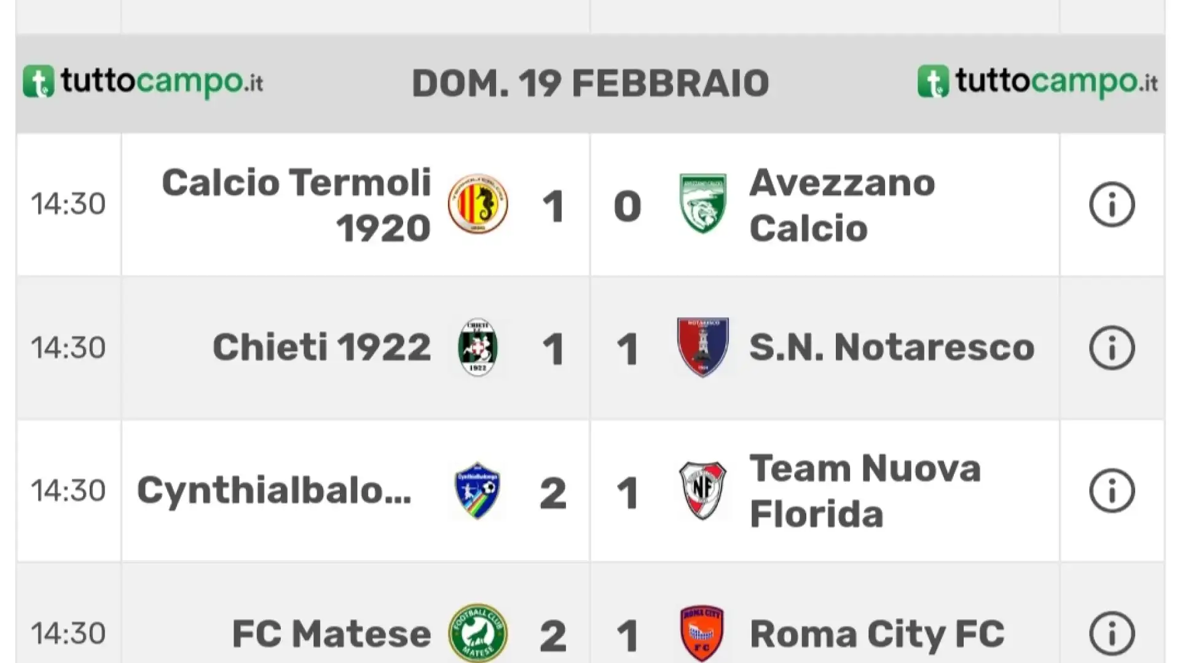Open info for FC Matese vs Roma City
Screen dimensions: 1180x663
tap(1112, 634)
